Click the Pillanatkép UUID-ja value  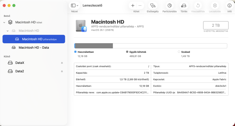click(x=202, y=92)
